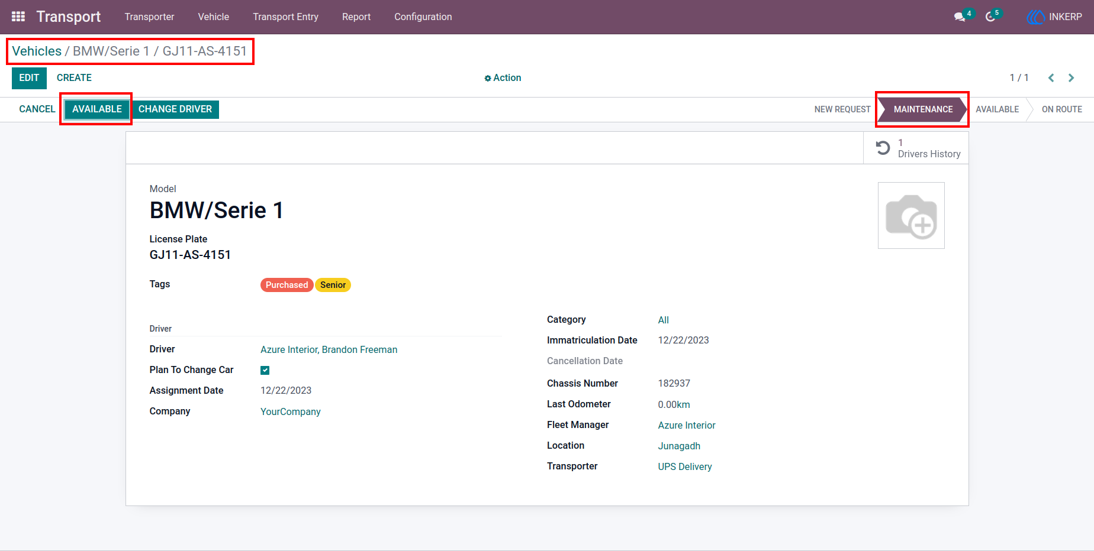Open the Transporter menu
The width and height of the screenshot is (1094, 551).
149,17
